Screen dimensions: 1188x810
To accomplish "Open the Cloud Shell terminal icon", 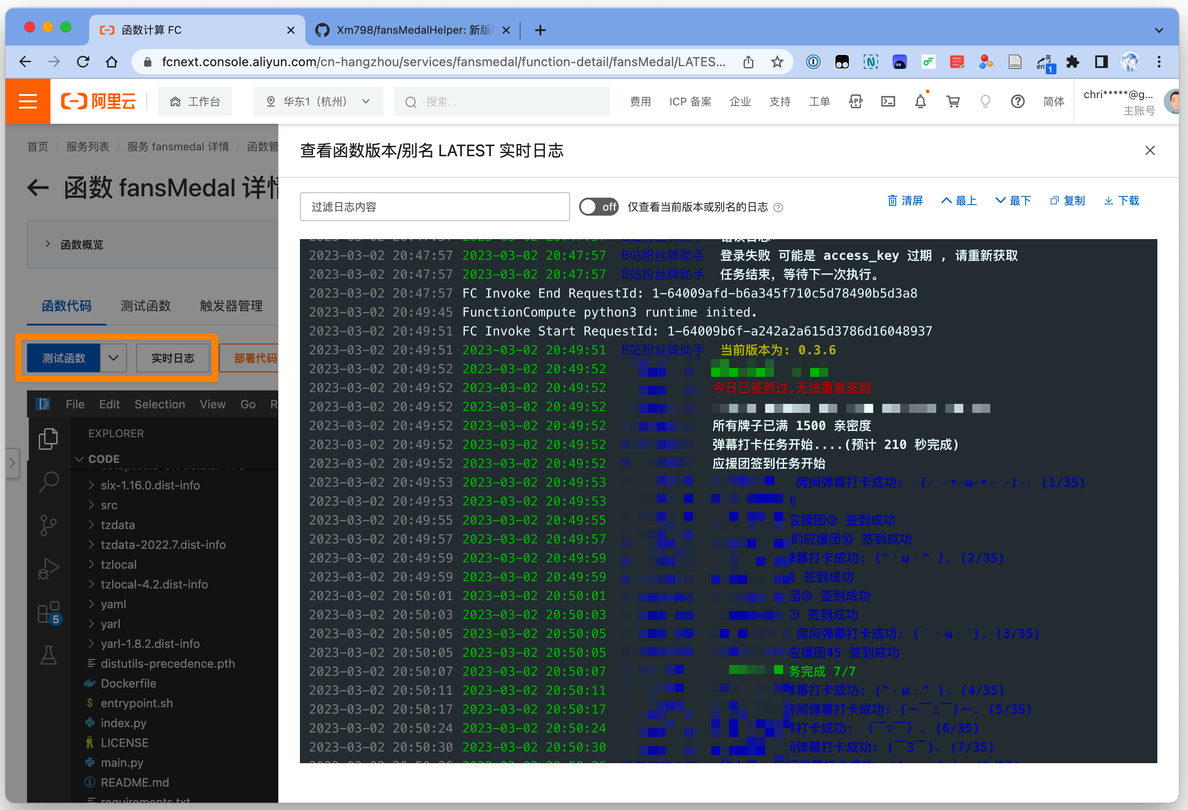I will click(888, 102).
